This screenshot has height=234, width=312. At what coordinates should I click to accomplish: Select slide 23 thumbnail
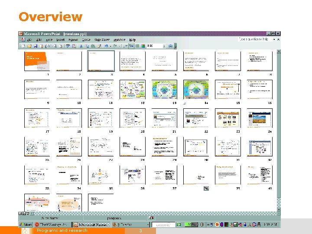coord(228,118)
